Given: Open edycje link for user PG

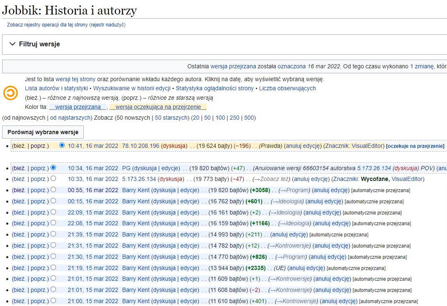Looking at the screenshot, I should [x=170, y=168].
